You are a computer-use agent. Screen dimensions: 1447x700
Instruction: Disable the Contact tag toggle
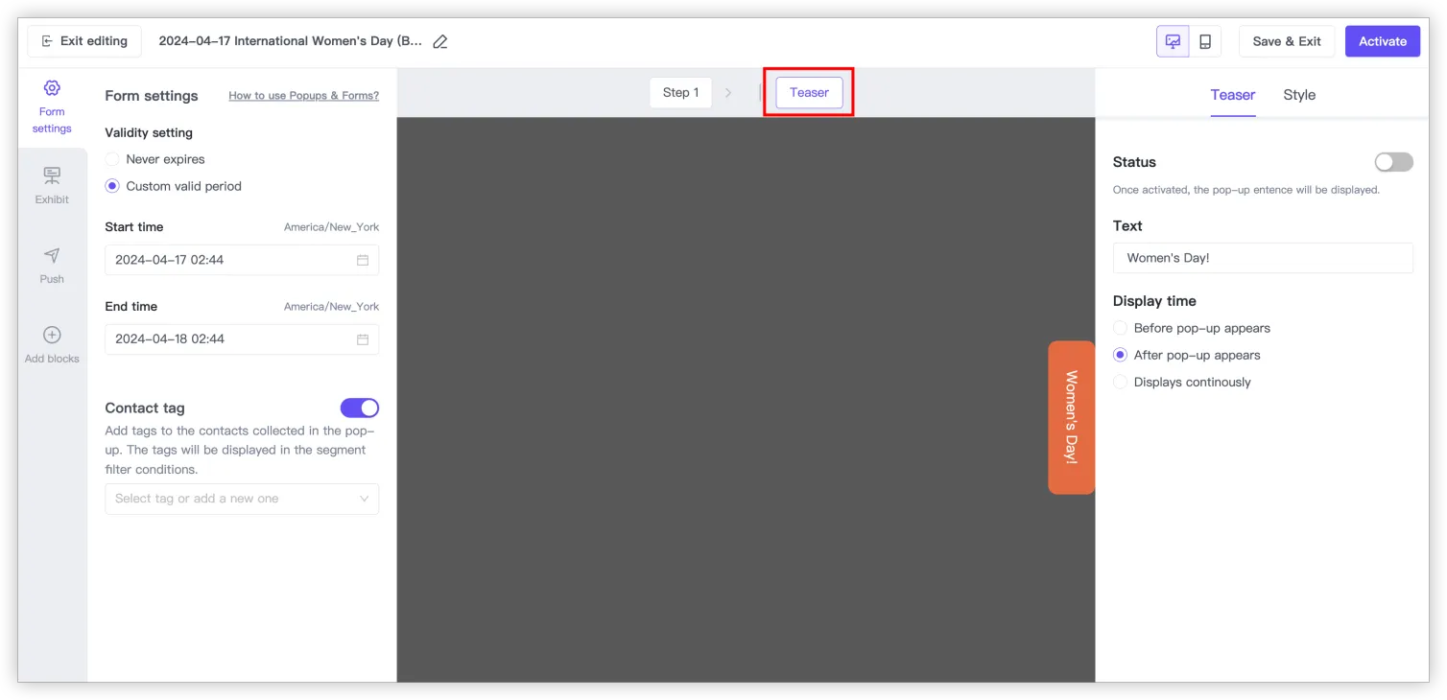[x=360, y=408]
